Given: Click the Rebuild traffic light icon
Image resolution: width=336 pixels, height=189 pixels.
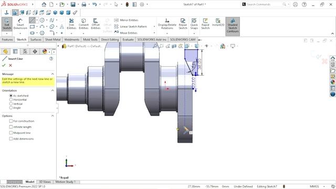Looking at the screenshot, I should (x=127, y=4).
